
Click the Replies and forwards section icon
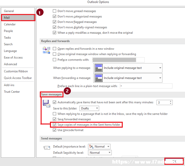(x=46, y=50)
